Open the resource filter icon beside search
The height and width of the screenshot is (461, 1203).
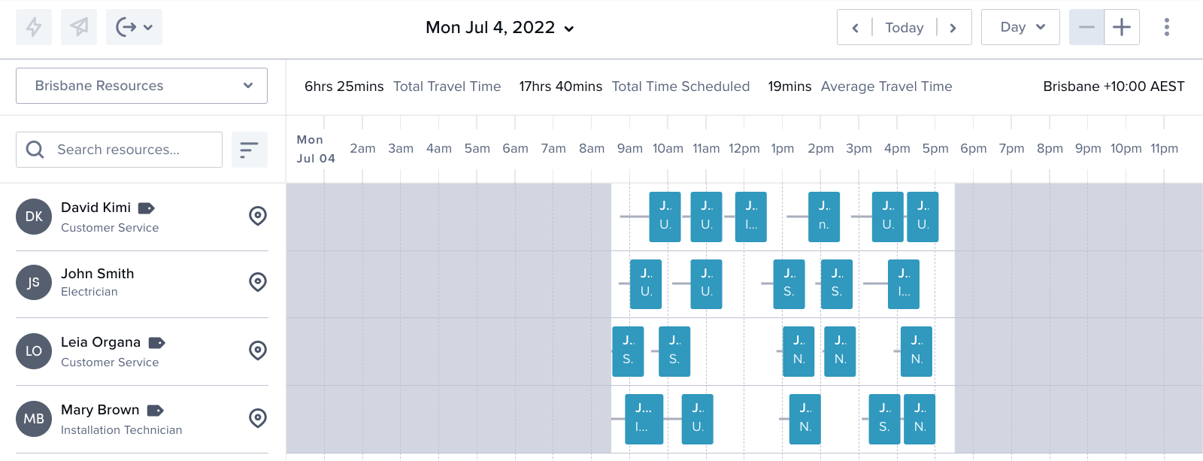(x=249, y=150)
